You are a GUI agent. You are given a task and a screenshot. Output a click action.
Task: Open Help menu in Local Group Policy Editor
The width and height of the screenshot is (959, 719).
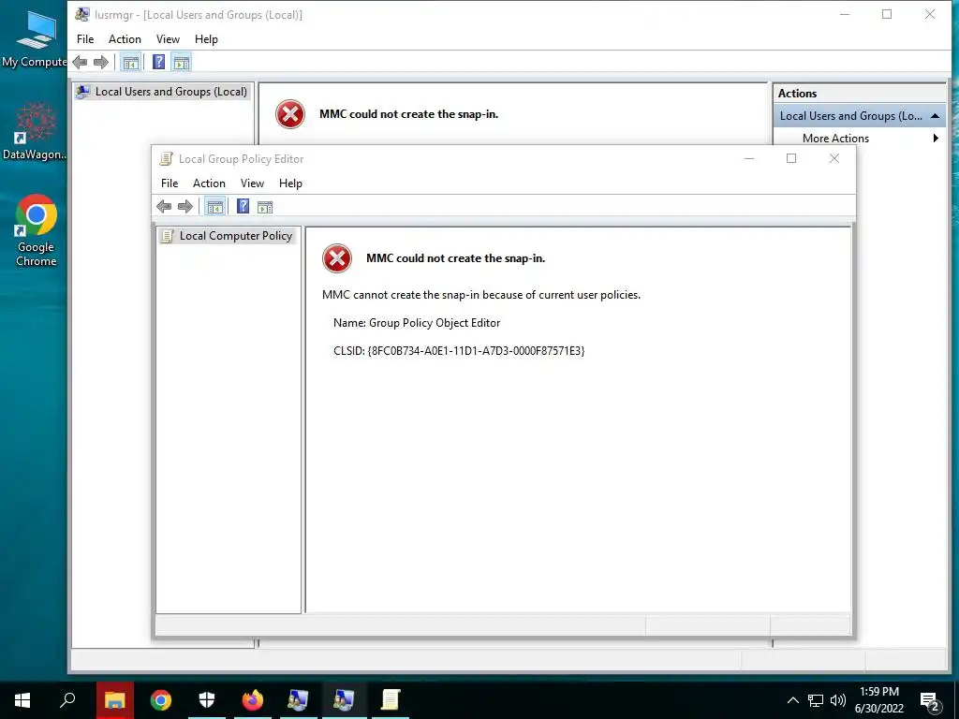point(290,183)
